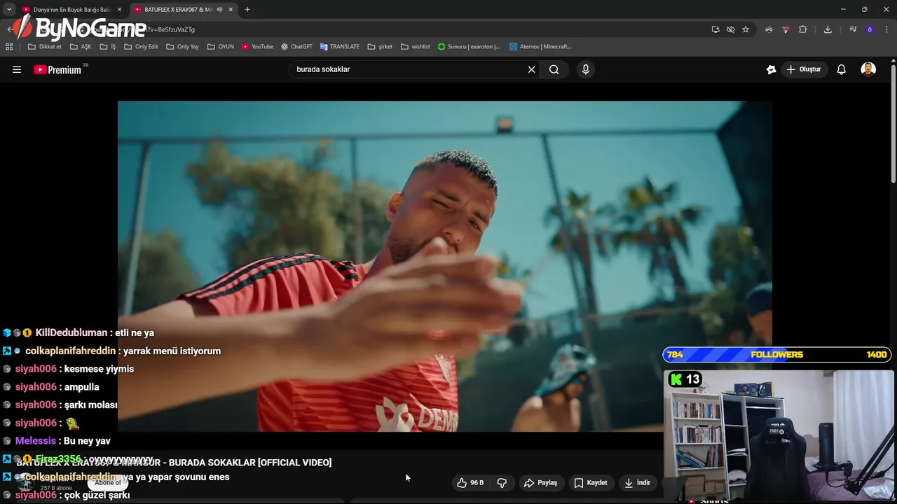Open Chrome apps grid in bookmarks bar
This screenshot has width=897, height=504.
9,47
